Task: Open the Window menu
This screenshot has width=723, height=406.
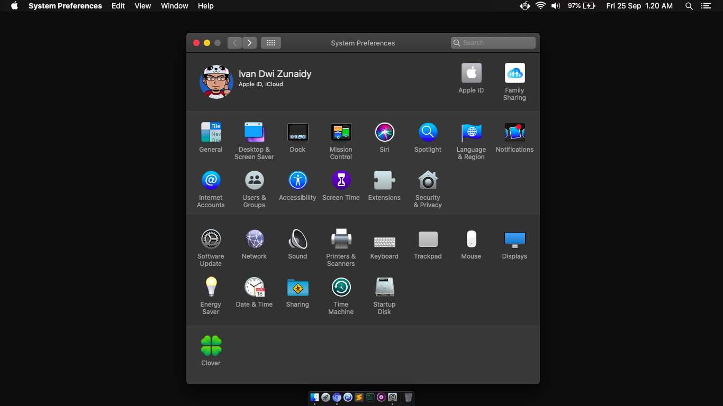Action: click(x=175, y=6)
